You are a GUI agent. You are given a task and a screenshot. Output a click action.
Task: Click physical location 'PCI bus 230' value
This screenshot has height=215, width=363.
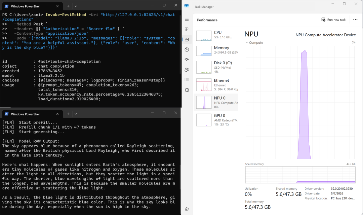coord(343,198)
